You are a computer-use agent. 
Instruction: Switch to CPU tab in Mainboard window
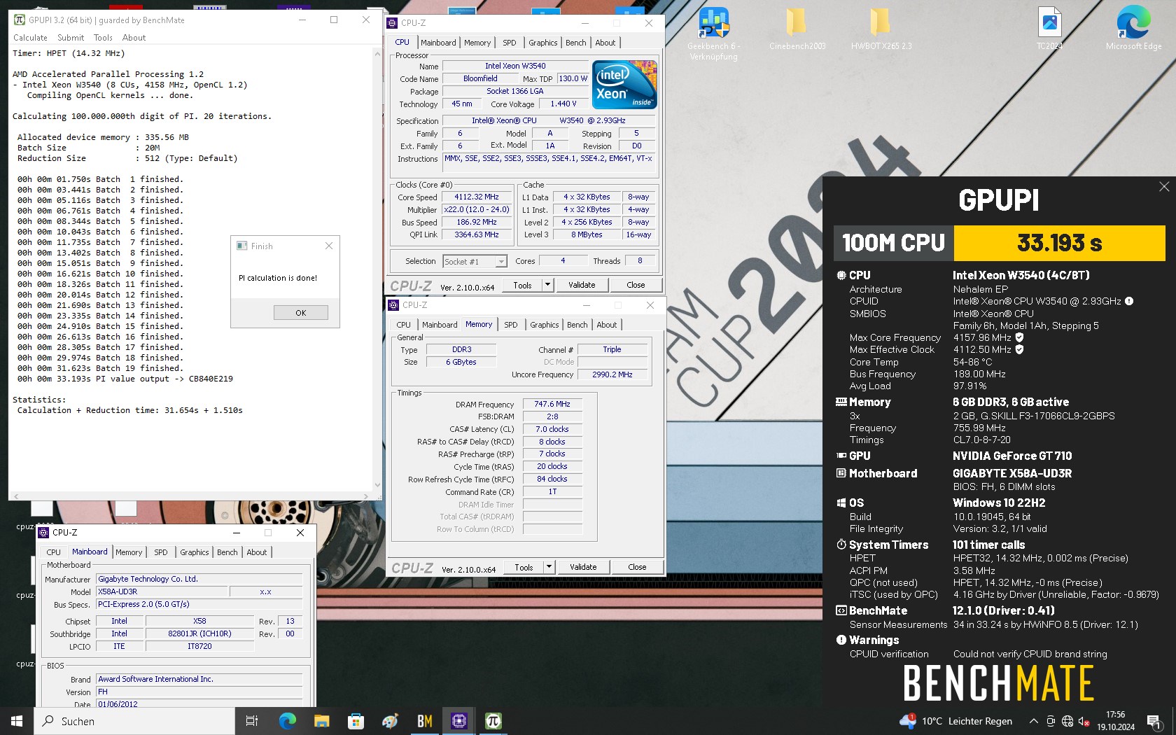pyautogui.click(x=54, y=552)
